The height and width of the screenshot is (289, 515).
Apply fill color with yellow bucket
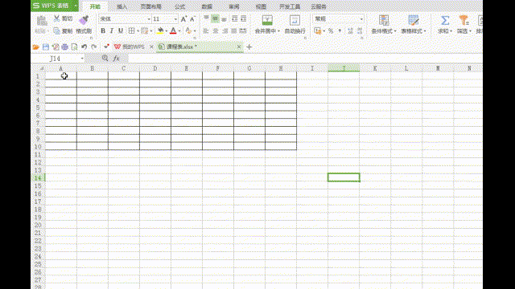[x=160, y=31]
